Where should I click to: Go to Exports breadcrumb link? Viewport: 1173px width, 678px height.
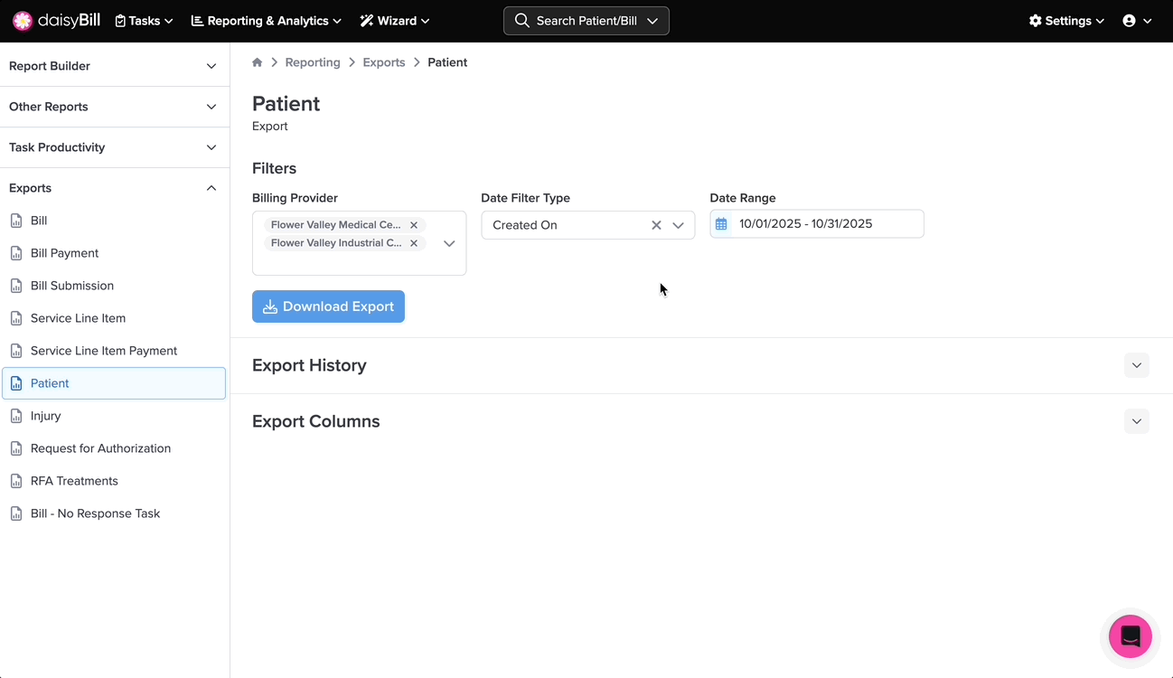384,62
